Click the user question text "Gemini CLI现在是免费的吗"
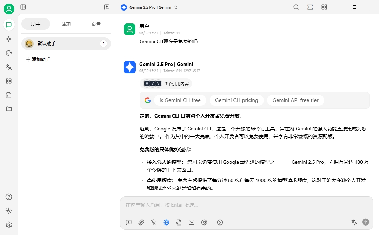 coord(169,41)
